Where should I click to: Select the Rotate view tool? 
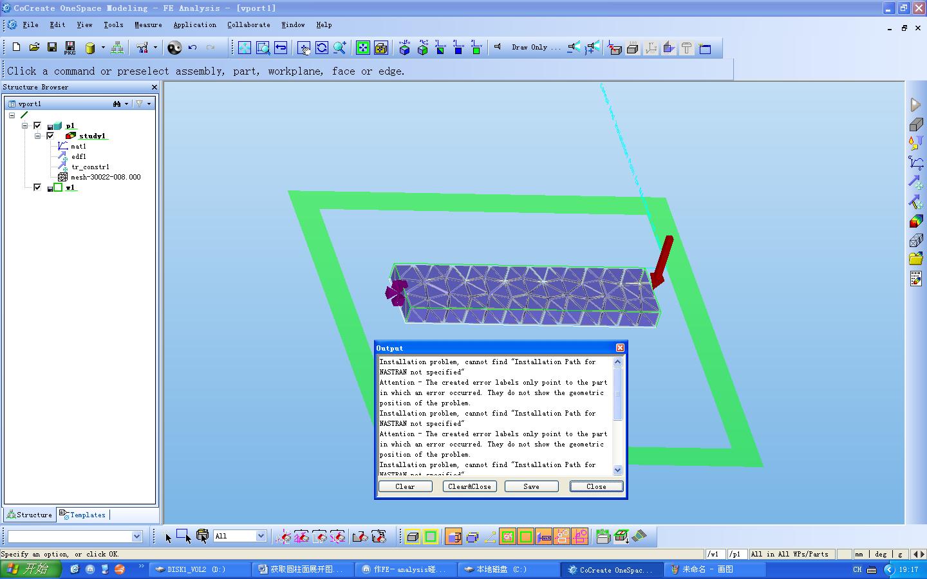click(x=322, y=48)
